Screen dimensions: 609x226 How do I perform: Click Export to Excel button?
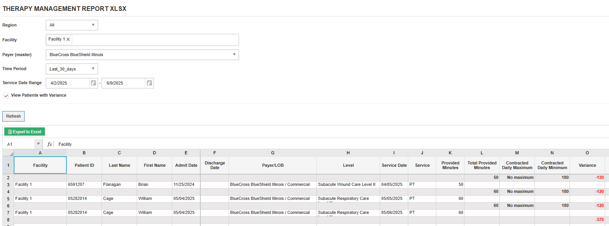pos(25,132)
